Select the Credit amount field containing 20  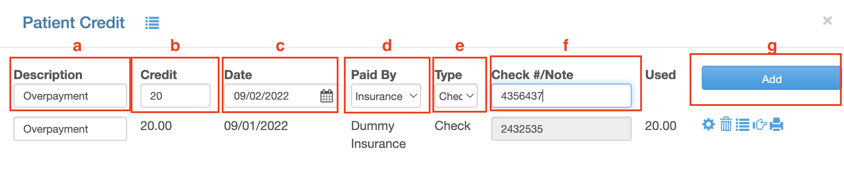[x=176, y=96]
